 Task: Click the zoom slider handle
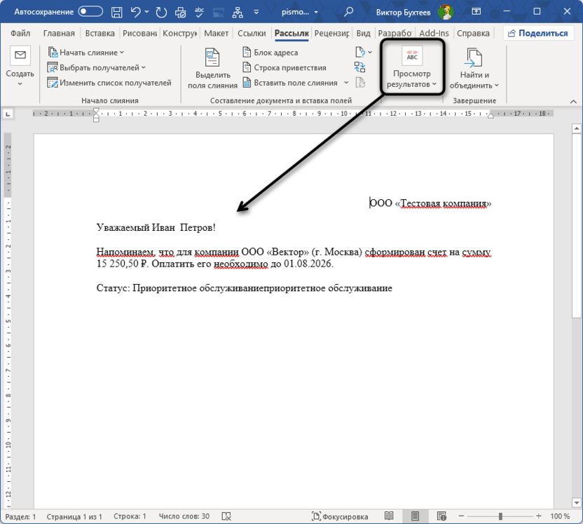click(500, 516)
